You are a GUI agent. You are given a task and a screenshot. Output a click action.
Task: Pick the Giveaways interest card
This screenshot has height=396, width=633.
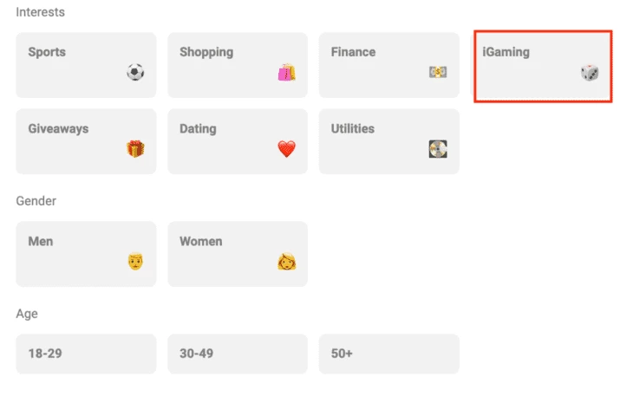(86, 141)
